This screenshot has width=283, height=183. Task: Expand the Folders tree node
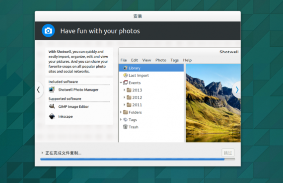[x=121, y=112]
